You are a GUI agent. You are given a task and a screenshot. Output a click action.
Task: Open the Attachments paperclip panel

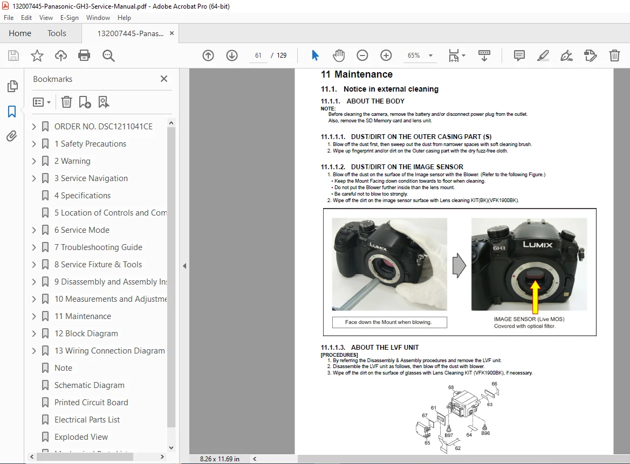point(12,136)
